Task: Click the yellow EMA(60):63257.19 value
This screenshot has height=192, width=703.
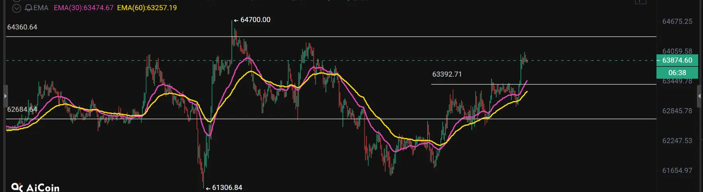Action: pyautogui.click(x=147, y=8)
